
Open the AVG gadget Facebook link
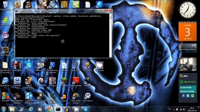(x=183, y=96)
